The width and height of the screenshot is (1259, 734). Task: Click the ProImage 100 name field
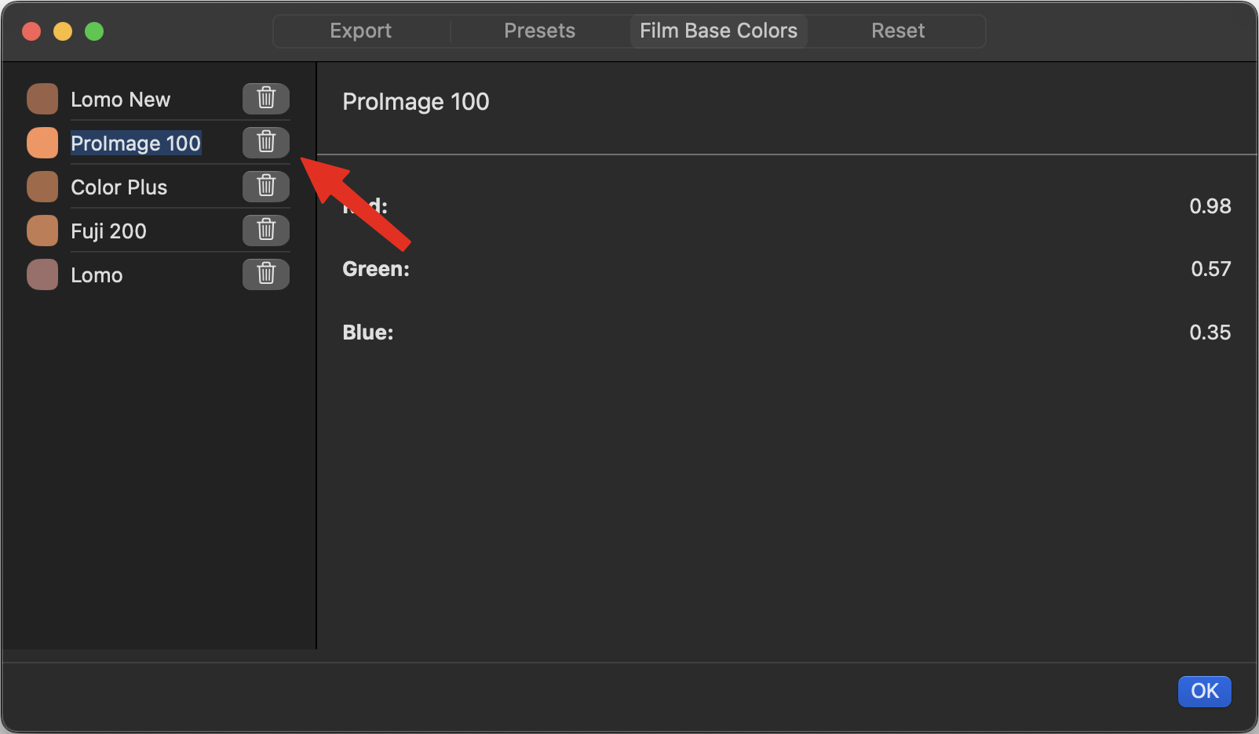tap(135, 143)
